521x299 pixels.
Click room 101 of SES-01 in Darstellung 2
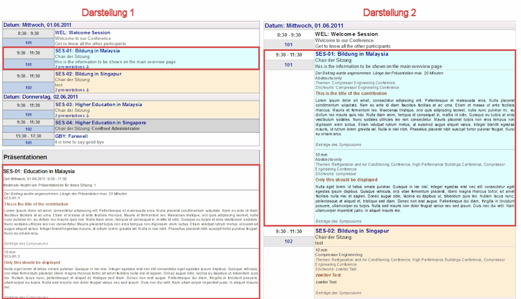click(288, 65)
